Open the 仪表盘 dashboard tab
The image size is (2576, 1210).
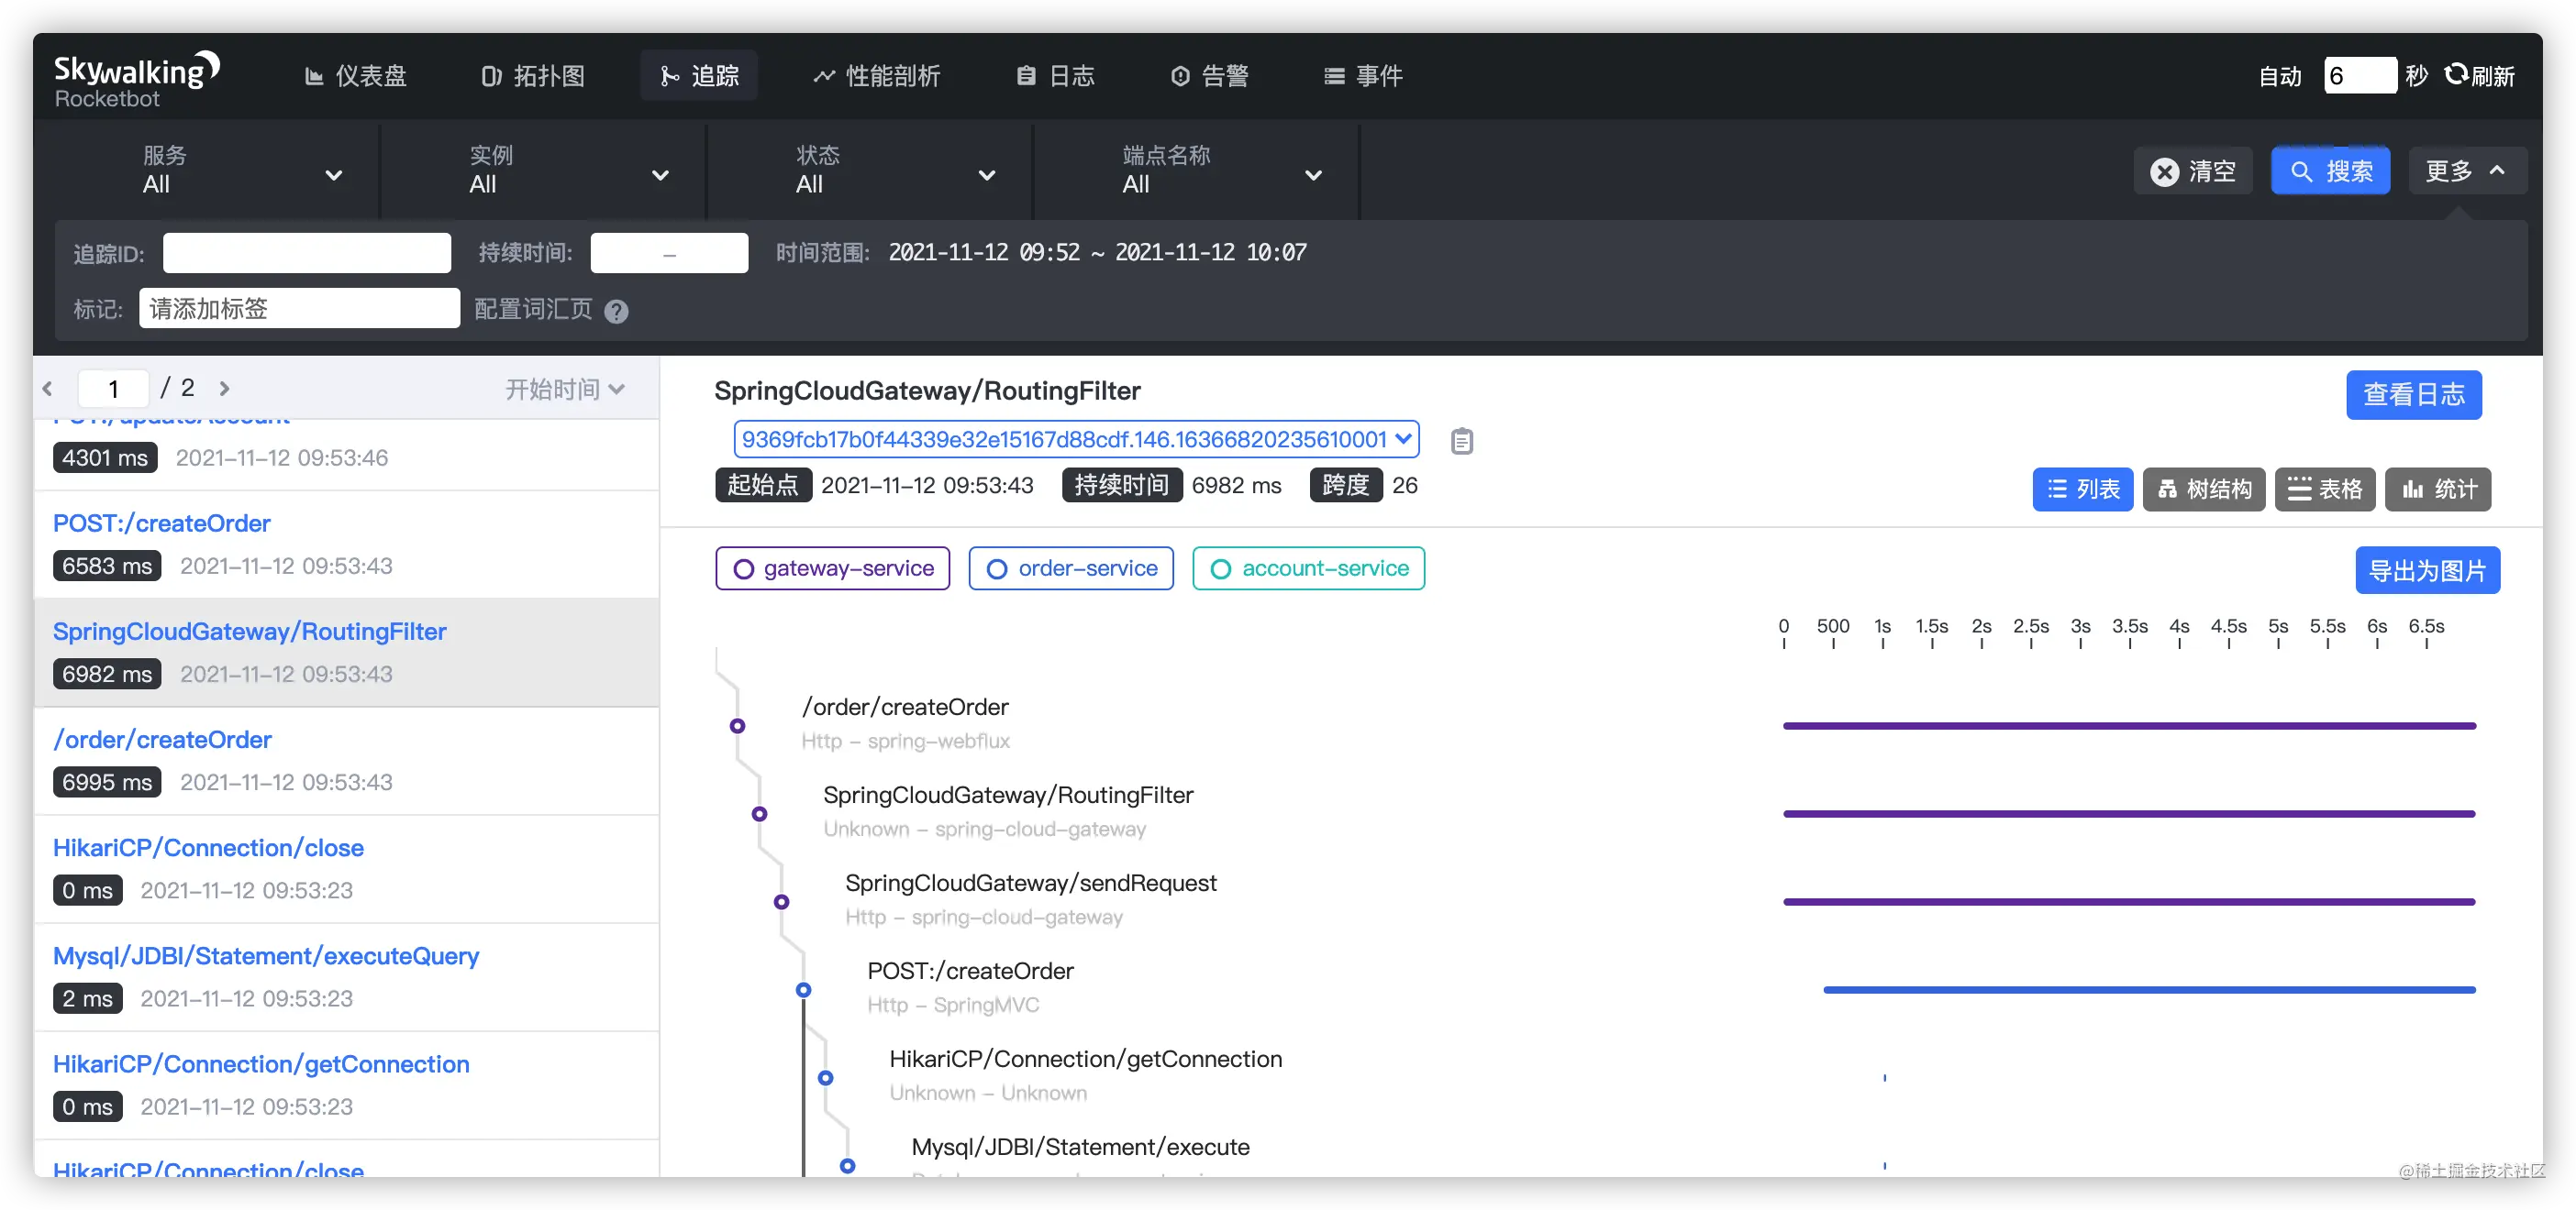[355, 76]
